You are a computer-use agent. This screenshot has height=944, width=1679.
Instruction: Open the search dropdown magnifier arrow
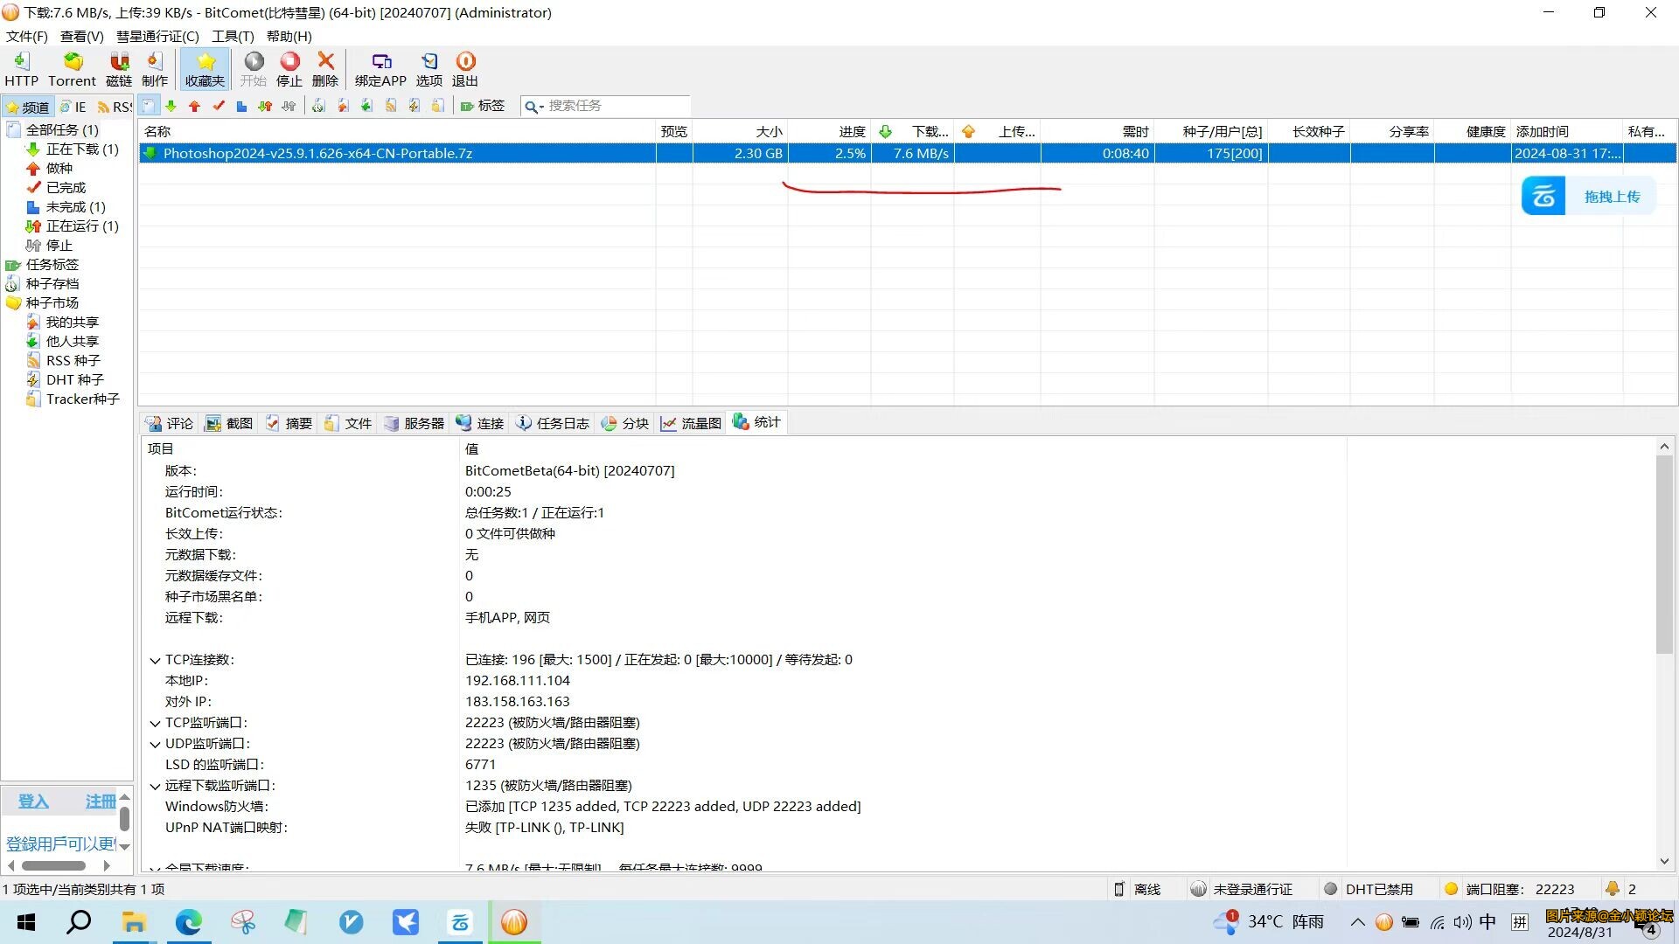pos(533,107)
